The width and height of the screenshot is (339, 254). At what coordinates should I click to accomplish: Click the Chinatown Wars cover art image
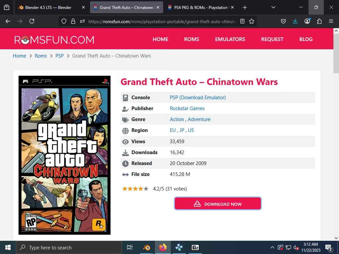coord(65,155)
